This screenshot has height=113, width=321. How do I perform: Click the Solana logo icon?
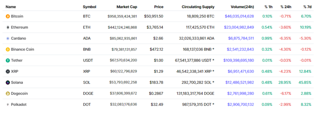[8, 83]
